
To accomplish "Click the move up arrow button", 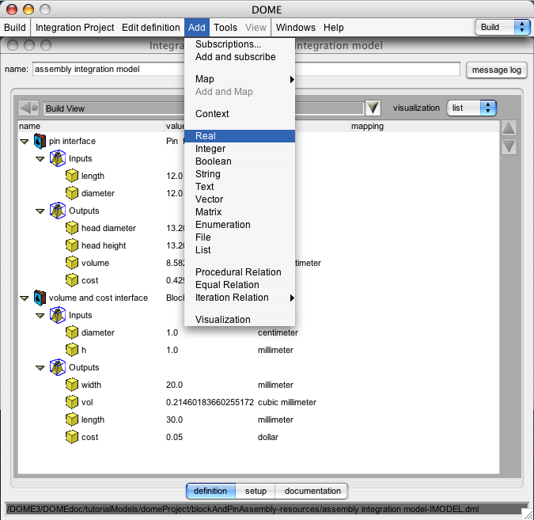I will (x=509, y=128).
